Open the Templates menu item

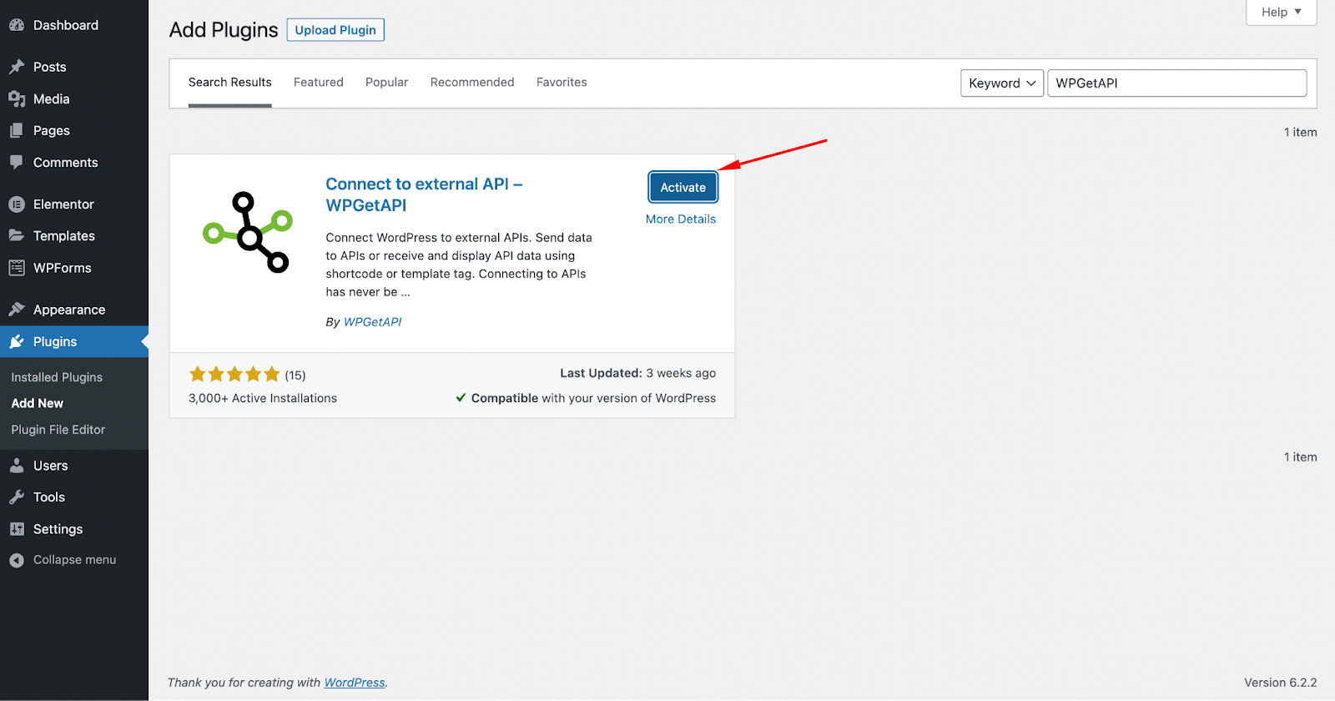[74, 235]
